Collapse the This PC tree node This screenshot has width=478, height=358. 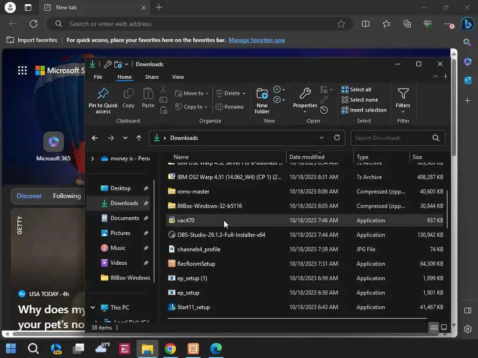pos(93,308)
